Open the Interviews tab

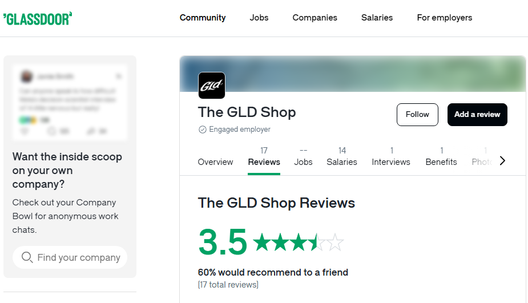pos(391,157)
